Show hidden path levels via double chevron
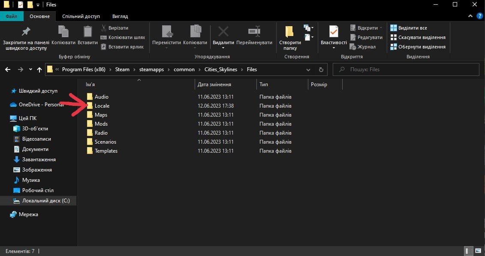Viewport: 485px width, 256px height. coord(57,69)
